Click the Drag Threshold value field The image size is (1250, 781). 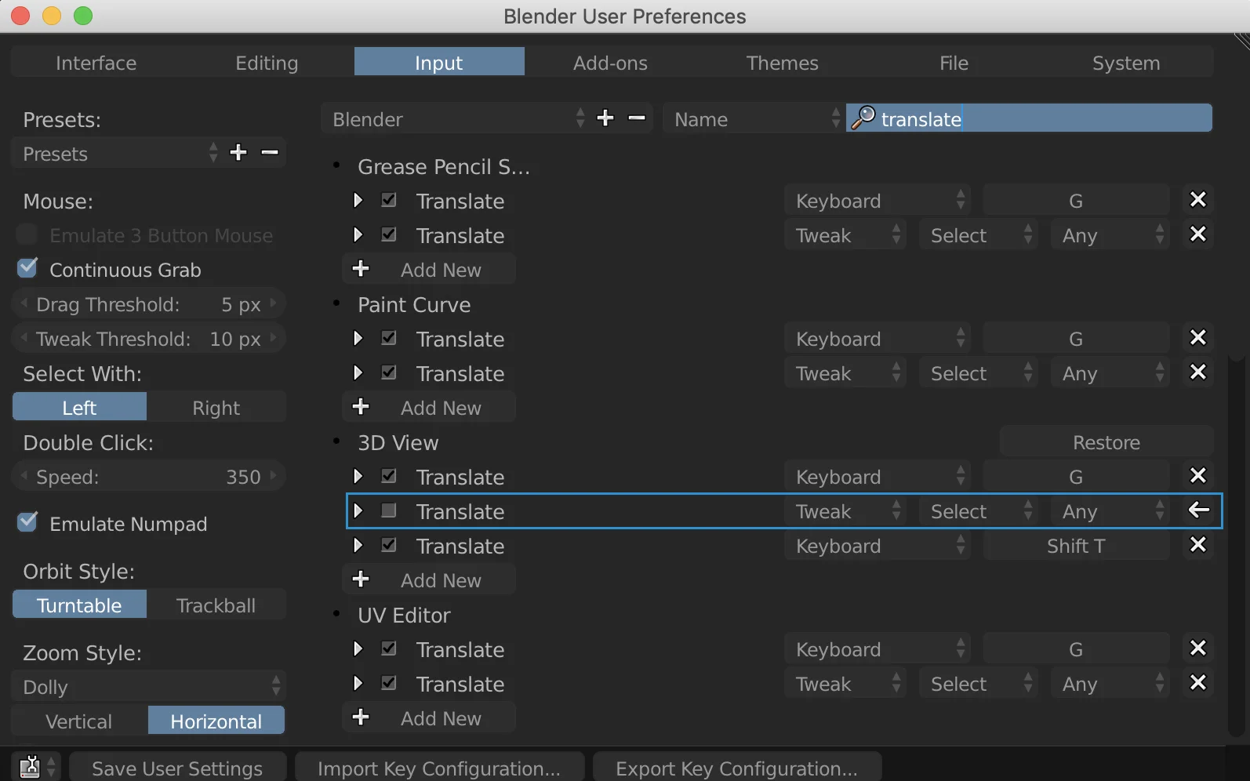click(148, 303)
